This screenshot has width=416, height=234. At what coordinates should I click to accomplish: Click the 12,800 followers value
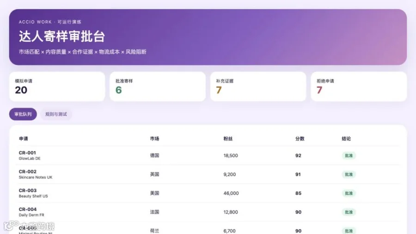click(x=231, y=212)
